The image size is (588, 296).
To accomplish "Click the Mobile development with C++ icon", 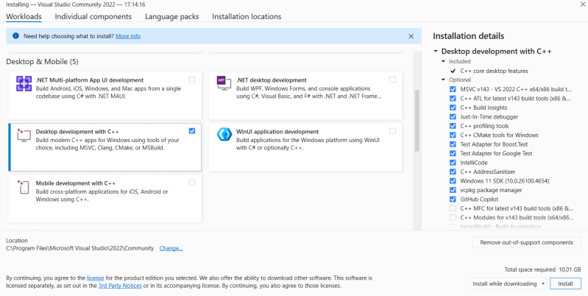I will tap(24, 187).
